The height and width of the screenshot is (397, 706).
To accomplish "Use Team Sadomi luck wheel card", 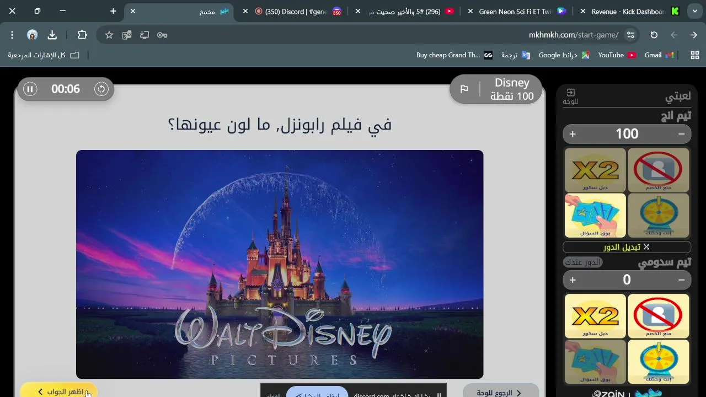I will click(658, 362).
